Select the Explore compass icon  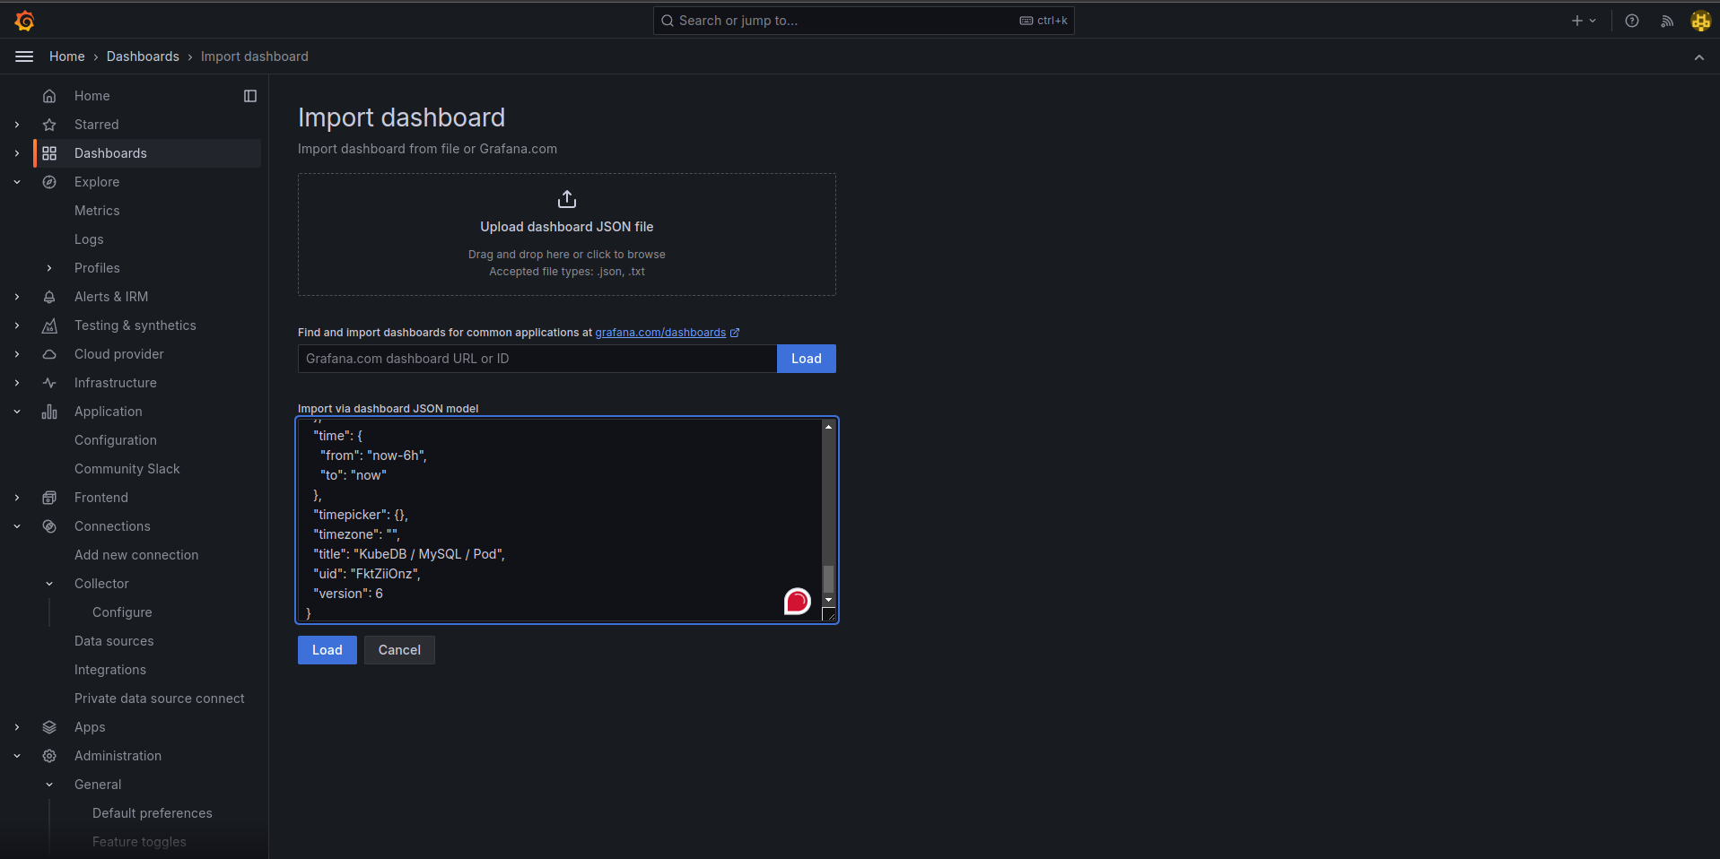tap(49, 182)
